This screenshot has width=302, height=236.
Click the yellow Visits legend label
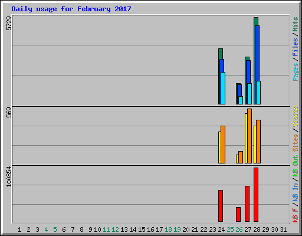[x=296, y=116]
